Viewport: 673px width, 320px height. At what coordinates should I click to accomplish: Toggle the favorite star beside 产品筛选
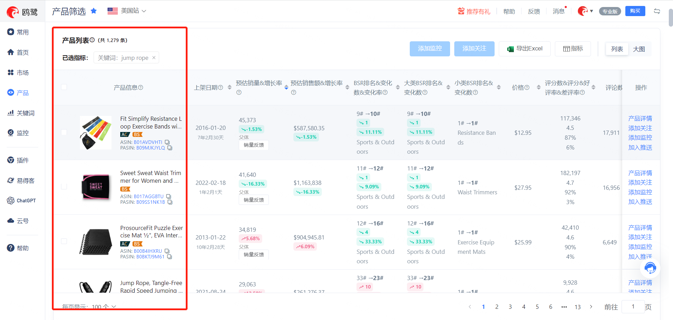click(94, 11)
